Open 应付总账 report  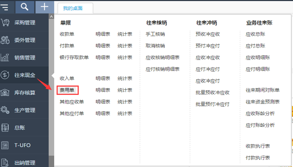pyautogui.click(x=255, y=46)
